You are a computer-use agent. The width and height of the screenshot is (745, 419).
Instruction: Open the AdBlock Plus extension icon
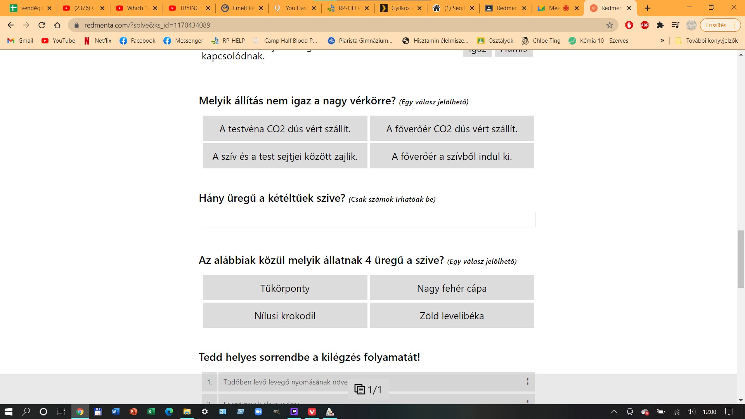tap(645, 25)
